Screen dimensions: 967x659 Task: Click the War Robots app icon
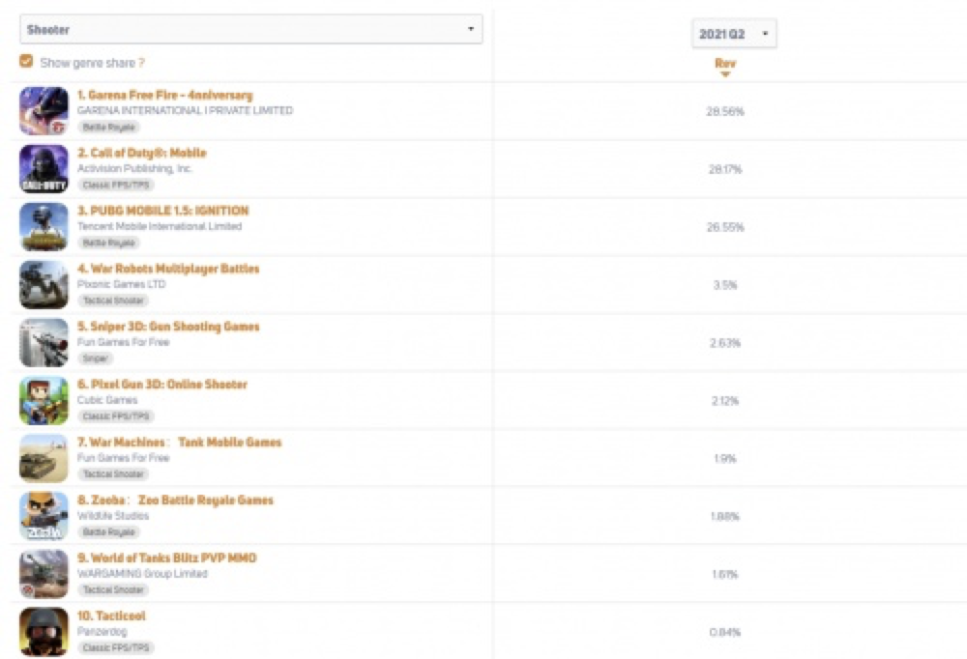tap(44, 285)
